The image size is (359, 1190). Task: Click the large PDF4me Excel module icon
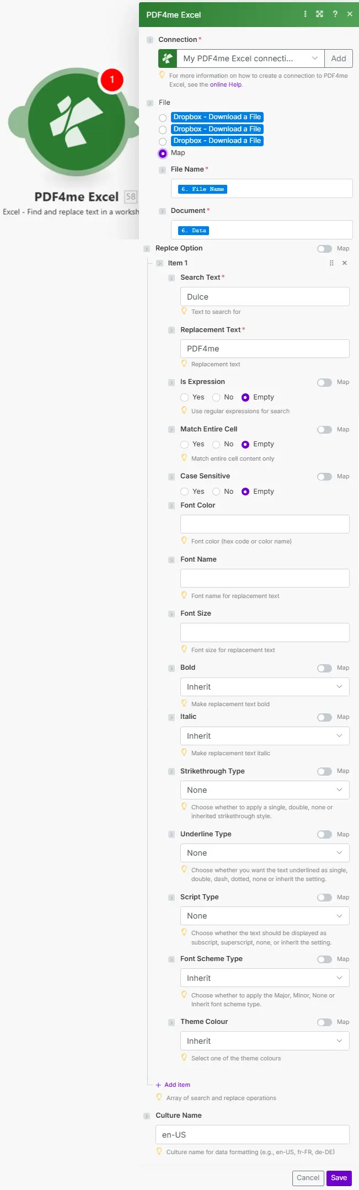click(77, 121)
